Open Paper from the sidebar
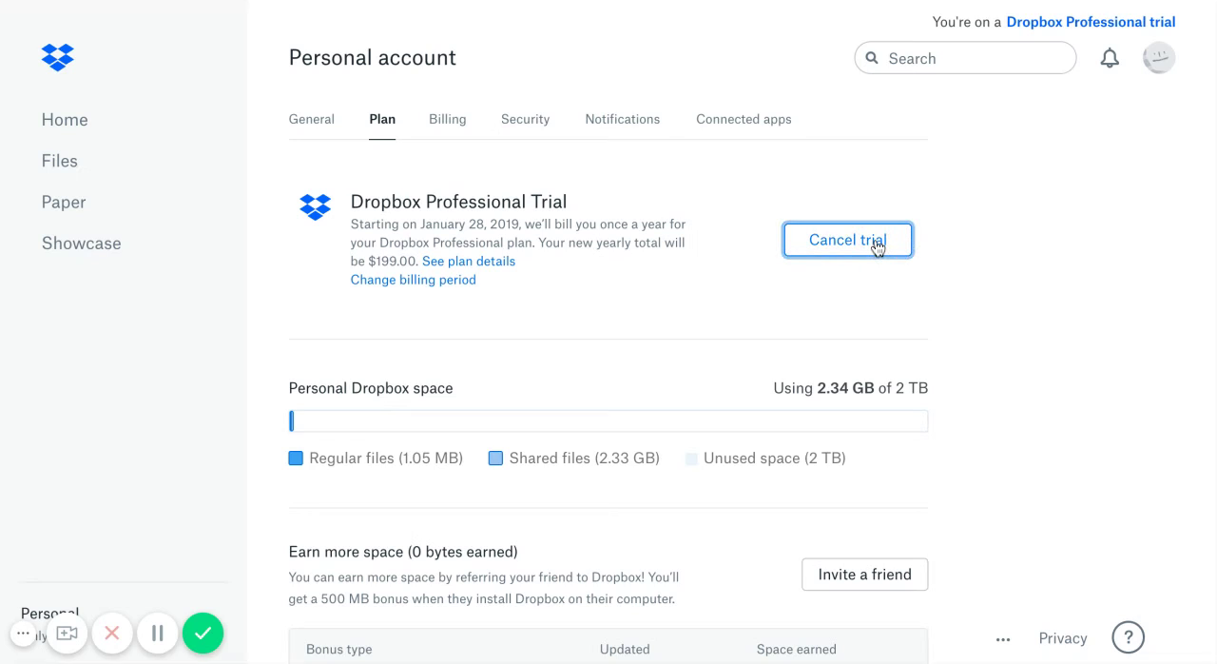This screenshot has width=1217, height=664. tap(64, 202)
